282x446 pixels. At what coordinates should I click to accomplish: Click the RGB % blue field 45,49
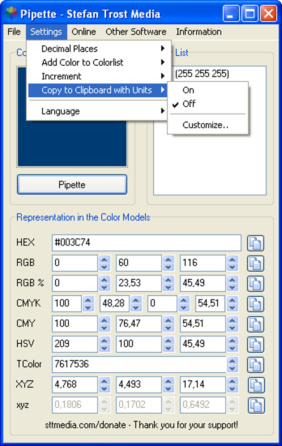(x=203, y=283)
